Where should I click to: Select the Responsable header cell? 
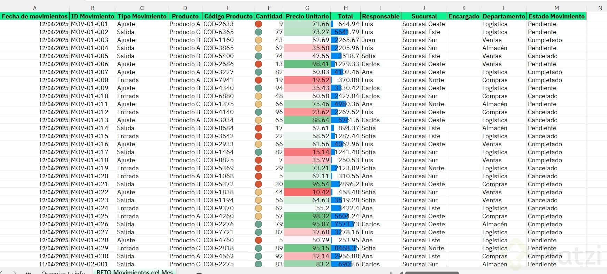(x=381, y=16)
